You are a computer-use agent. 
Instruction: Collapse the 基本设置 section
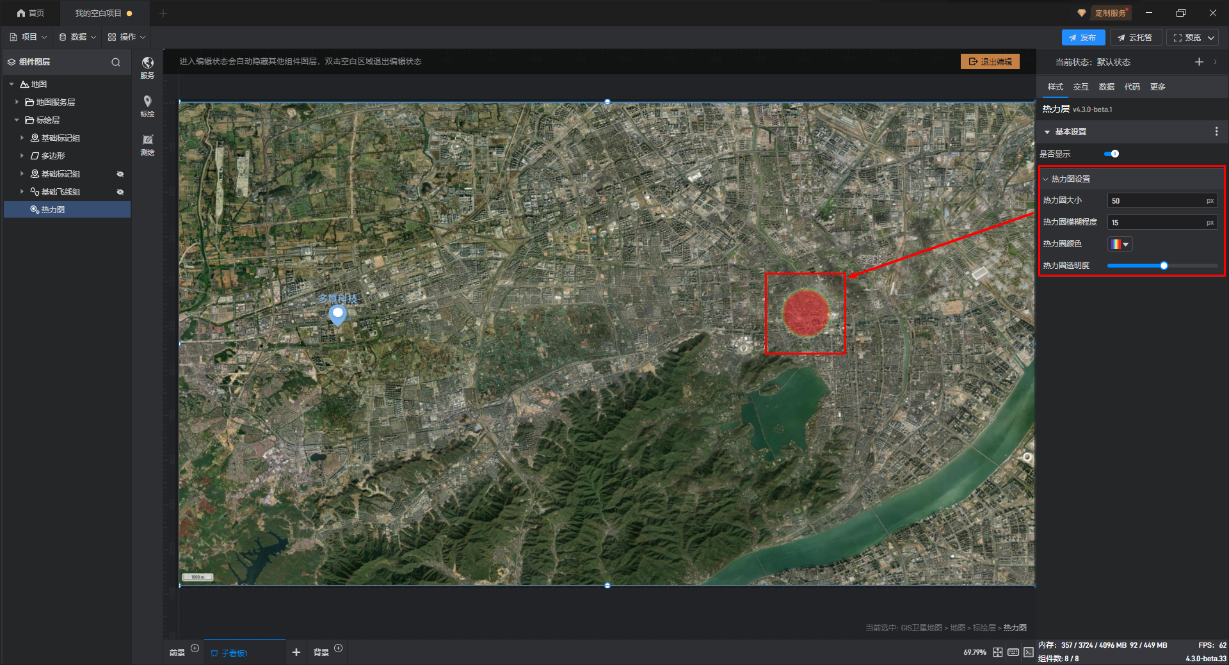coord(1047,132)
